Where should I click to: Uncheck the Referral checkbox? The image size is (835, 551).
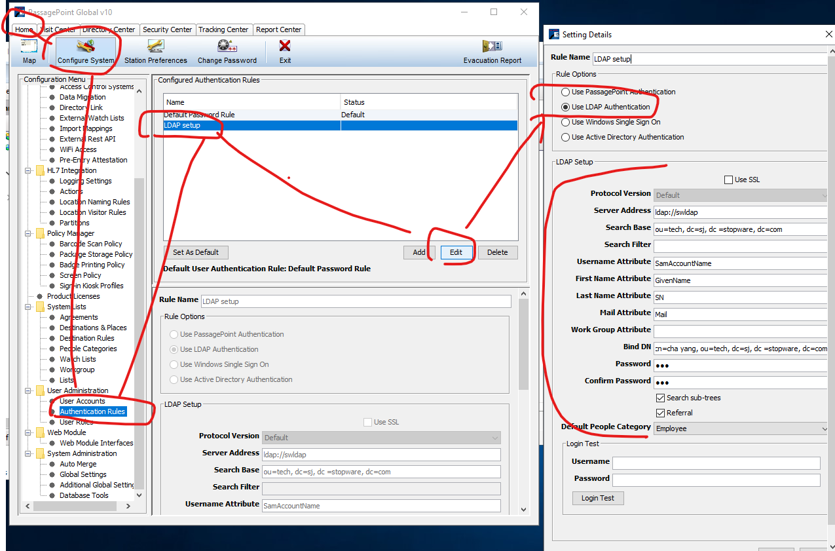(x=660, y=413)
